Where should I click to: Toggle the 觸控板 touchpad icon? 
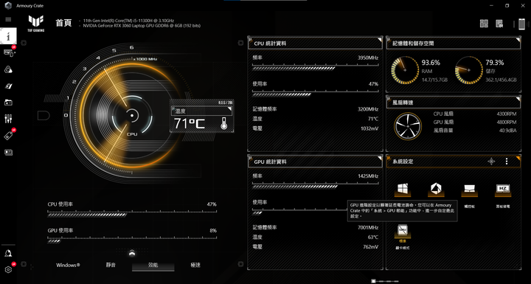(469, 190)
